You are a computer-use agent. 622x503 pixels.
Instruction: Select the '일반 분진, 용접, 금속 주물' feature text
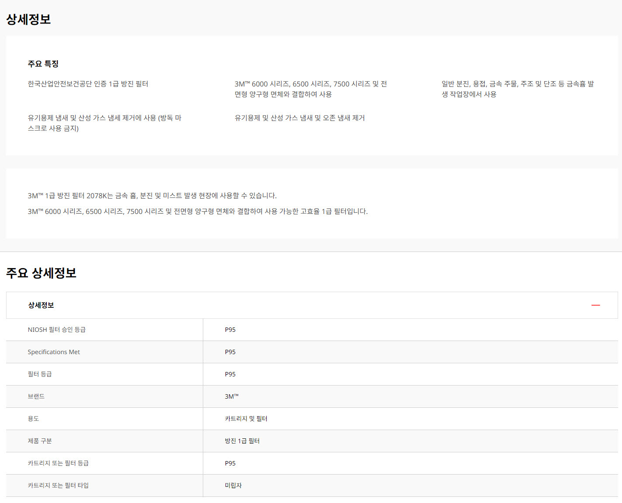518,89
